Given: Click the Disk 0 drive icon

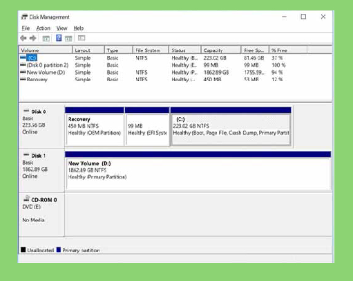Looking at the screenshot, I should click(x=26, y=111).
